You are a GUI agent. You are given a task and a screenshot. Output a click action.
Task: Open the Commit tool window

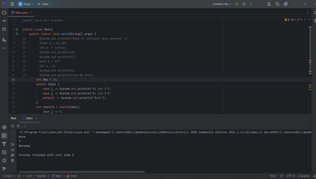(x=4, y=21)
